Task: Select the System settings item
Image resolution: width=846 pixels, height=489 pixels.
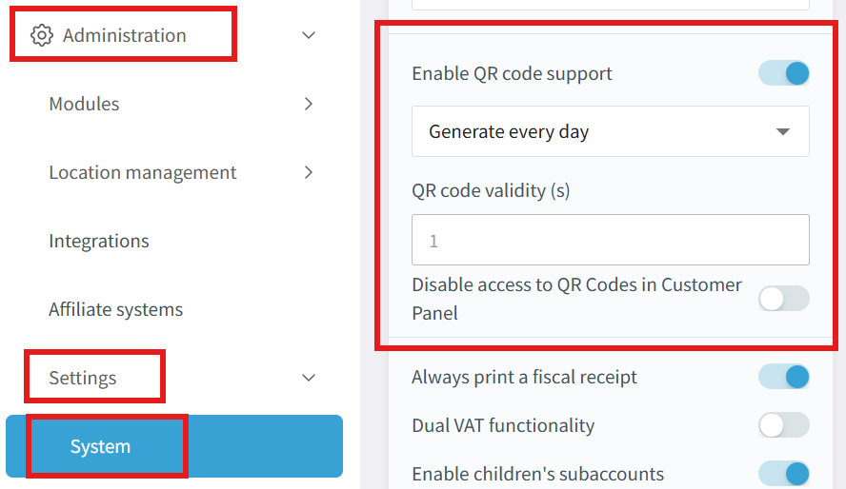Action: (x=101, y=446)
